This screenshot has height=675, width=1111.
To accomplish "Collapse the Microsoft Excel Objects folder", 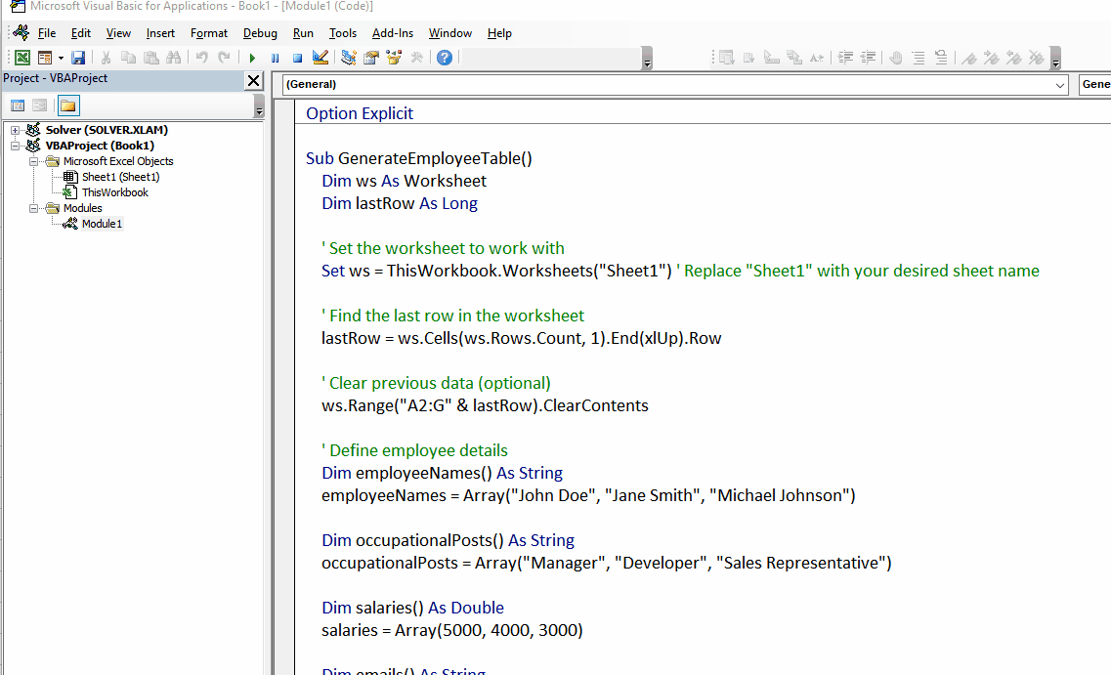I will coord(33,161).
